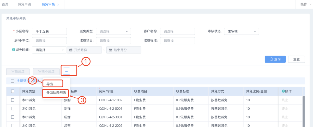Click the 收费标准 column header
The image size is (313, 127).
click(182, 91)
